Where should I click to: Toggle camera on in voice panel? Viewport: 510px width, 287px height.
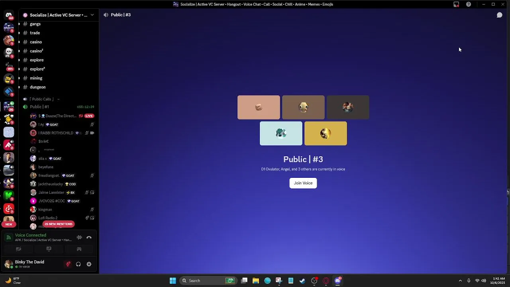(x=18, y=249)
